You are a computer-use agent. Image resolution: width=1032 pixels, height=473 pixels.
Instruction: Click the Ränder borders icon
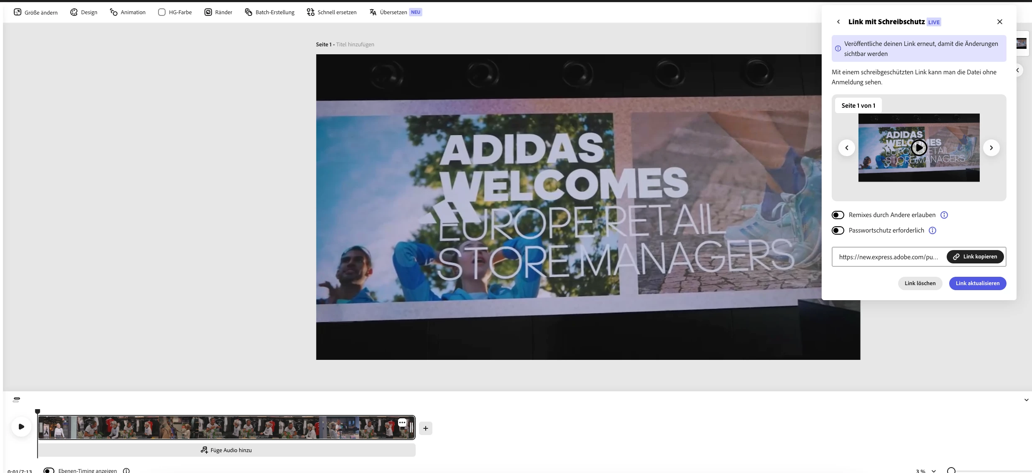click(x=208, y=12)
